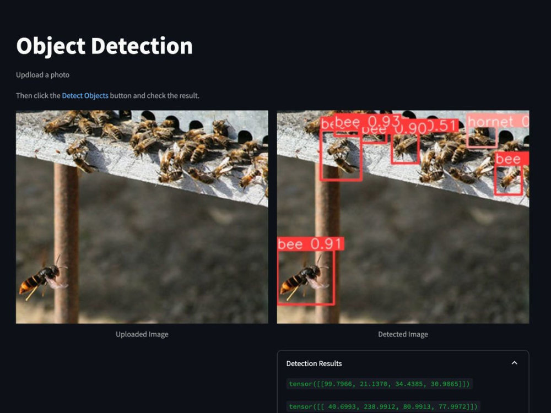Click the Detection Results header label
This screenshot has height=413, width=551.
click(x=314, y=363)
